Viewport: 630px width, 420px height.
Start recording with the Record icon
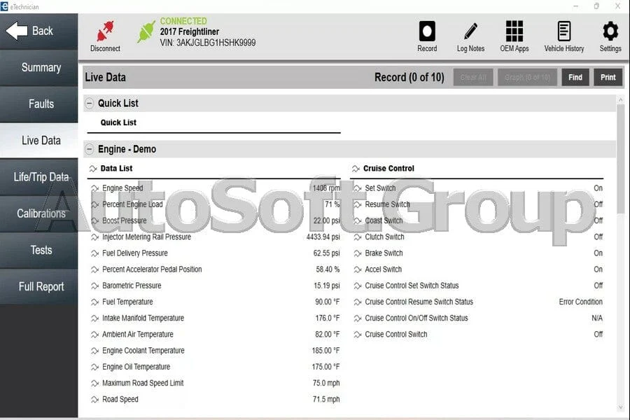(427, 31)
